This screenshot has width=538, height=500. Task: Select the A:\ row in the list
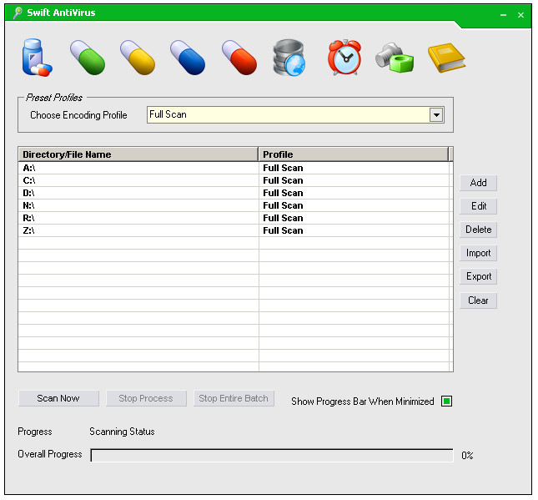(x=234, y=168)
